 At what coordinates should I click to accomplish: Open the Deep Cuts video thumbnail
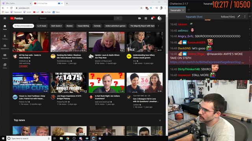coord(31,83)
